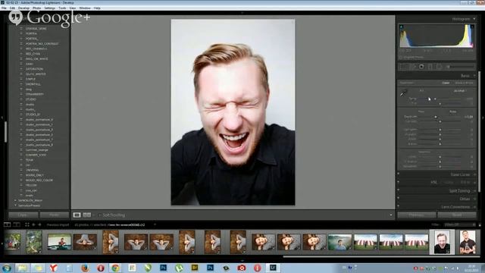
Task: Click the second window display icon
Action: [17, 224]
